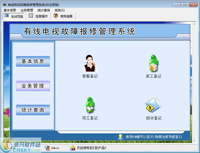The image size is (200, 153).
Task: Open the 基本信息 menu in menu bar
Action: point(10,10)
